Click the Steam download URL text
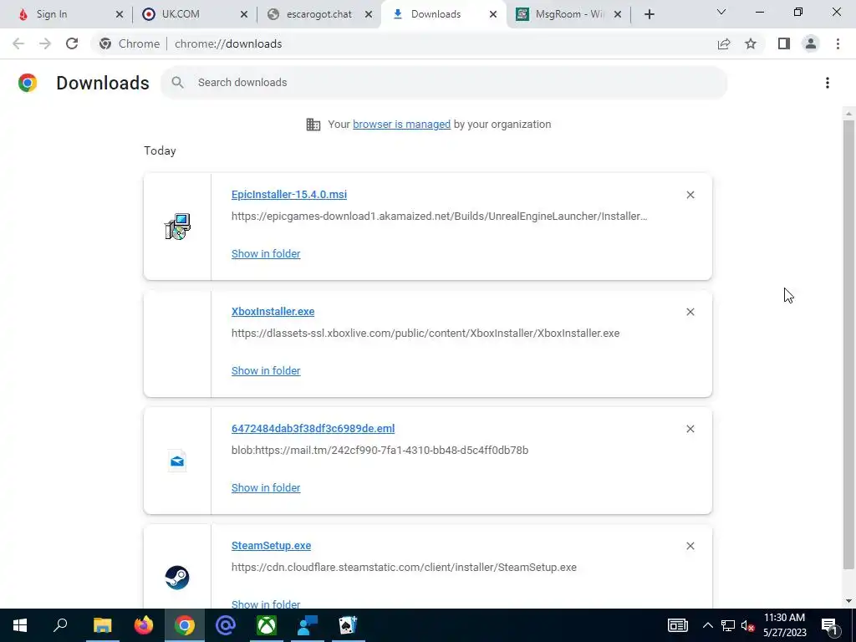The height and width of the screenshot is (642, 856). click(404, 568)
